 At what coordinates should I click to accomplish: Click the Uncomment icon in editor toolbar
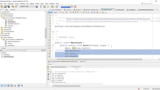click(105, 12)
